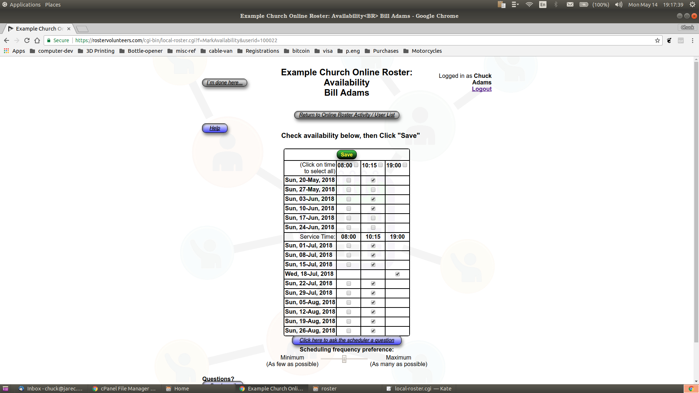Bookmark this page with the star icon

click(x=657, y=40)
